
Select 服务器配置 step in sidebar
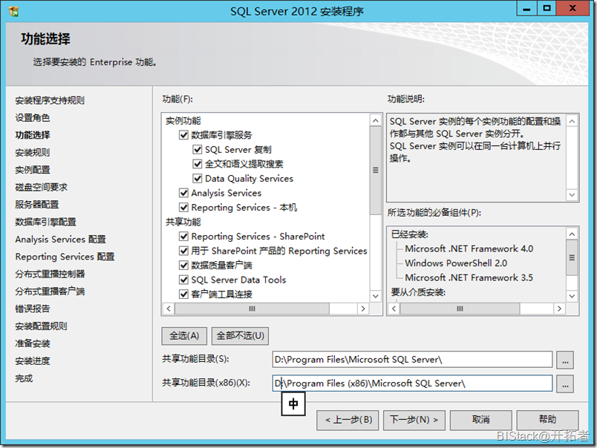click(x=37, y=205)
